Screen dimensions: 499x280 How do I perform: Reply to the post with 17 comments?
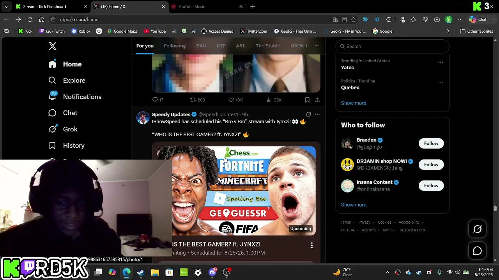(157, 100)
